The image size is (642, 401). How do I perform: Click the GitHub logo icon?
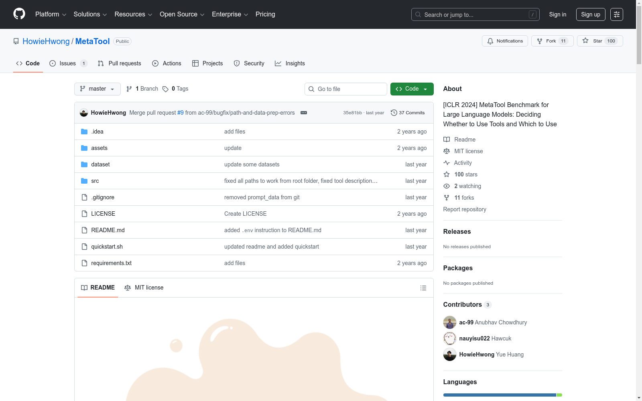[19, 14]
